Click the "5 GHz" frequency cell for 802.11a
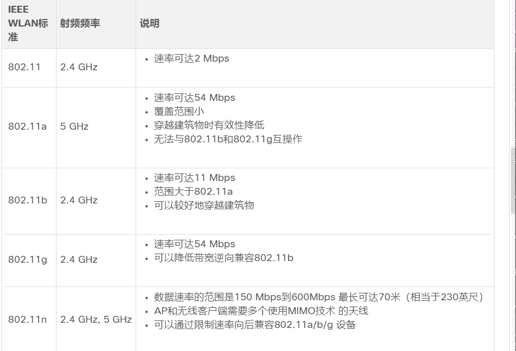 [x=74, y=126]
